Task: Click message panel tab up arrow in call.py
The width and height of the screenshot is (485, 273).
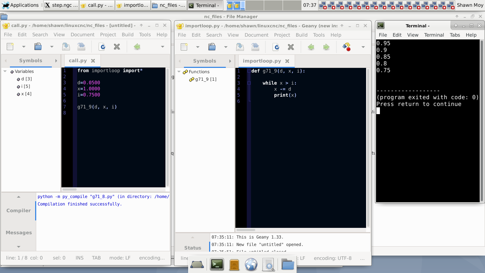Action: click(x=18, y=197)
